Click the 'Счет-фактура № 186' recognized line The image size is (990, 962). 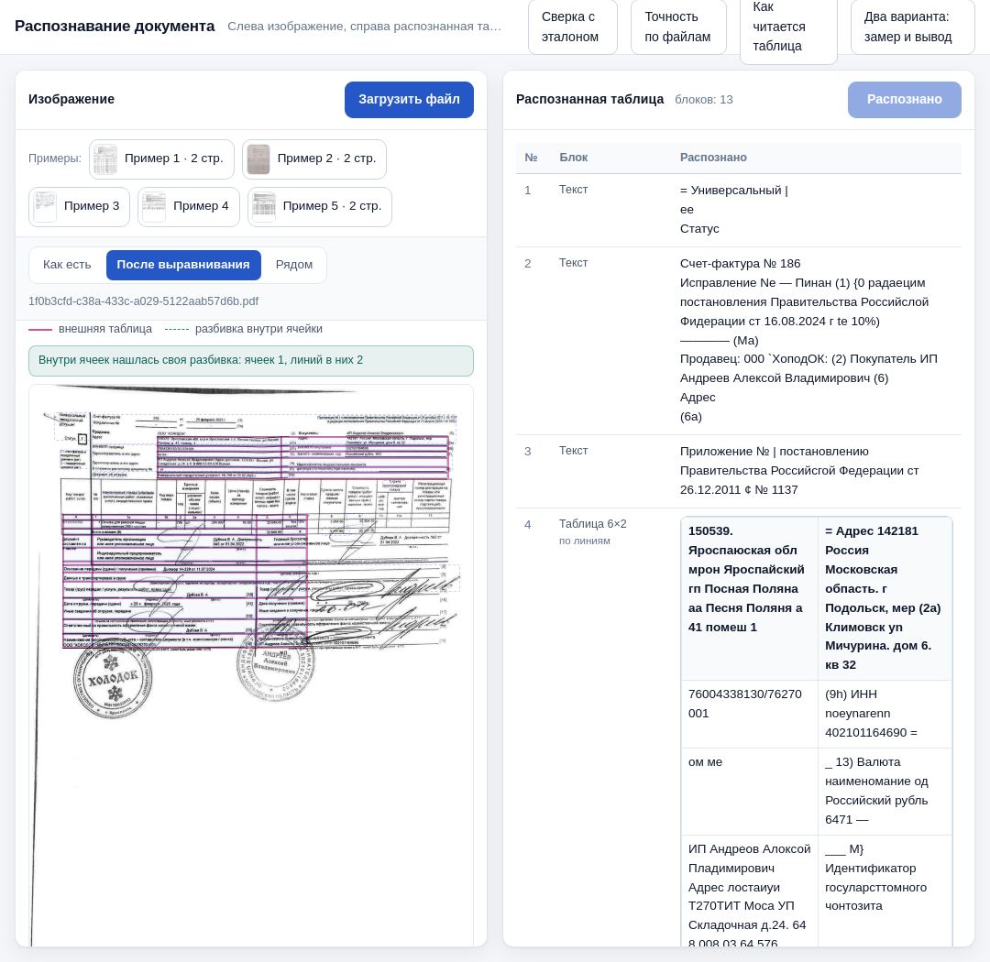pyautogui.click(x=740, y=264)
